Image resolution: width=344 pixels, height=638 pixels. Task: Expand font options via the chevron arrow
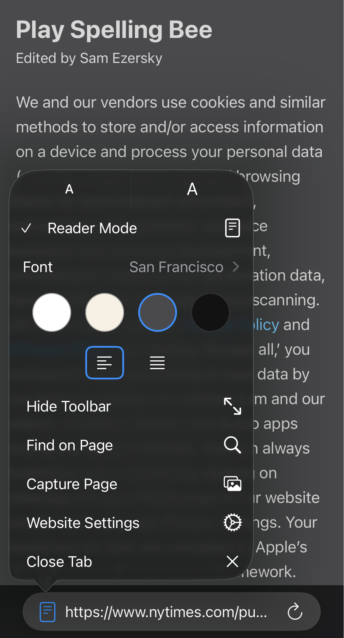tap(236, 267)
